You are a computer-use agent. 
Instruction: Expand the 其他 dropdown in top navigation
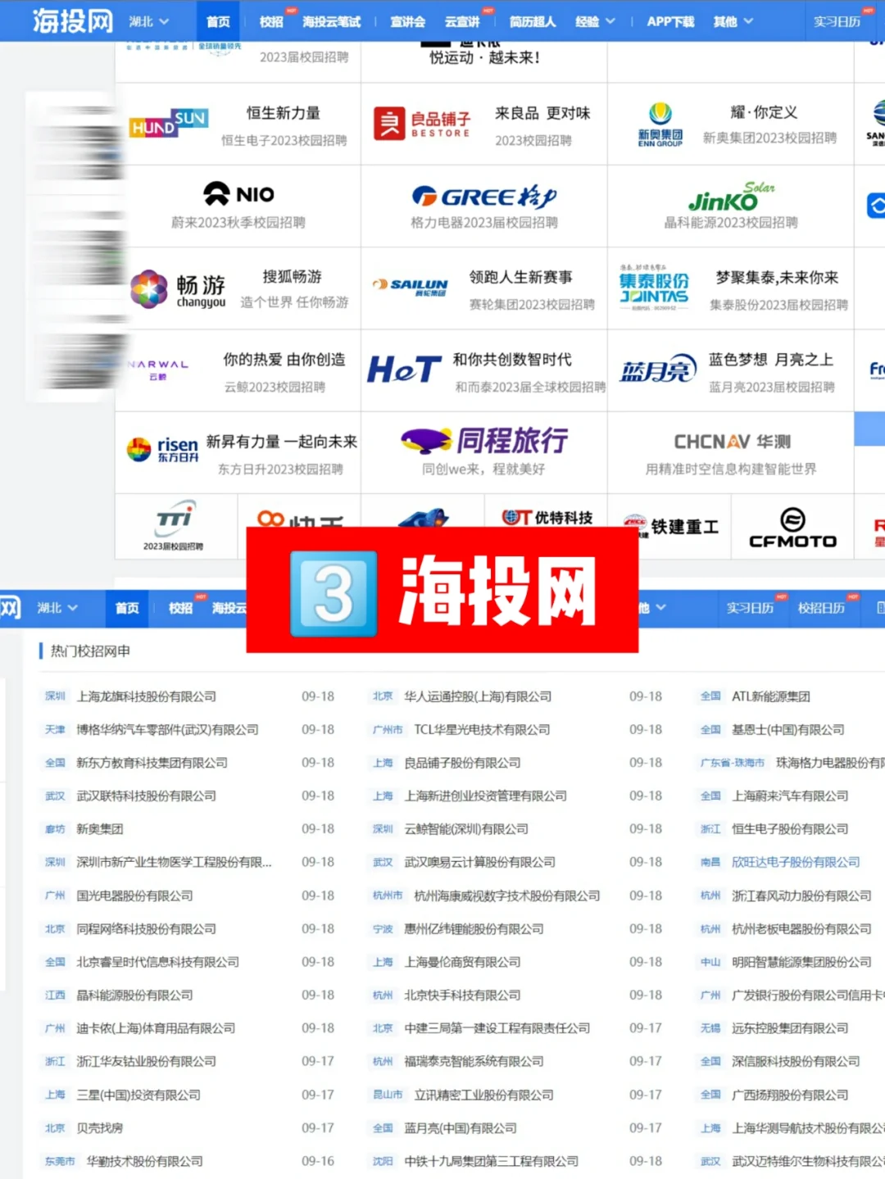tap(733, 22)
